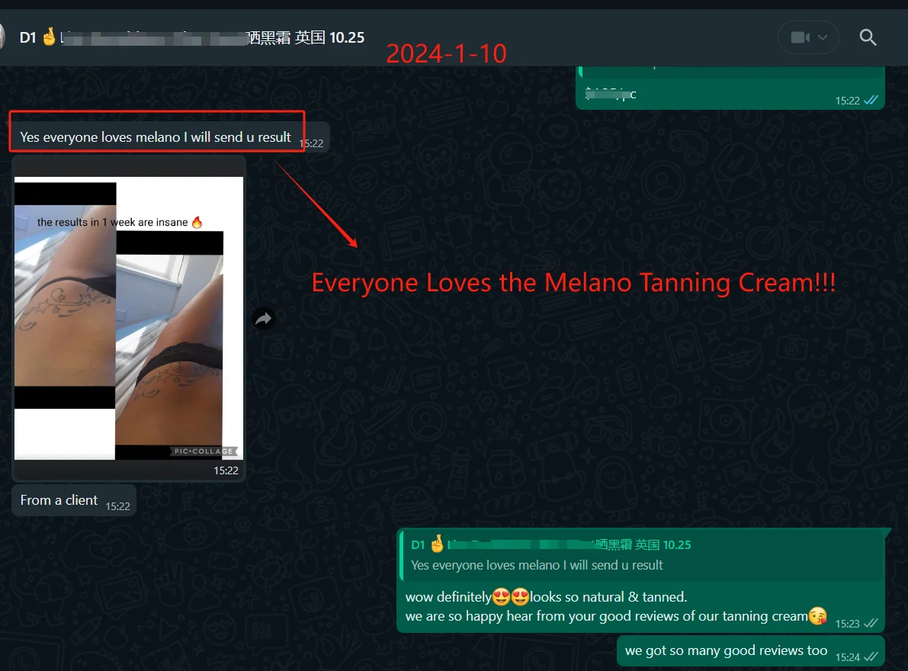Select the message "From a client"
Screen dimensions: 908x671
click(74, 500)
